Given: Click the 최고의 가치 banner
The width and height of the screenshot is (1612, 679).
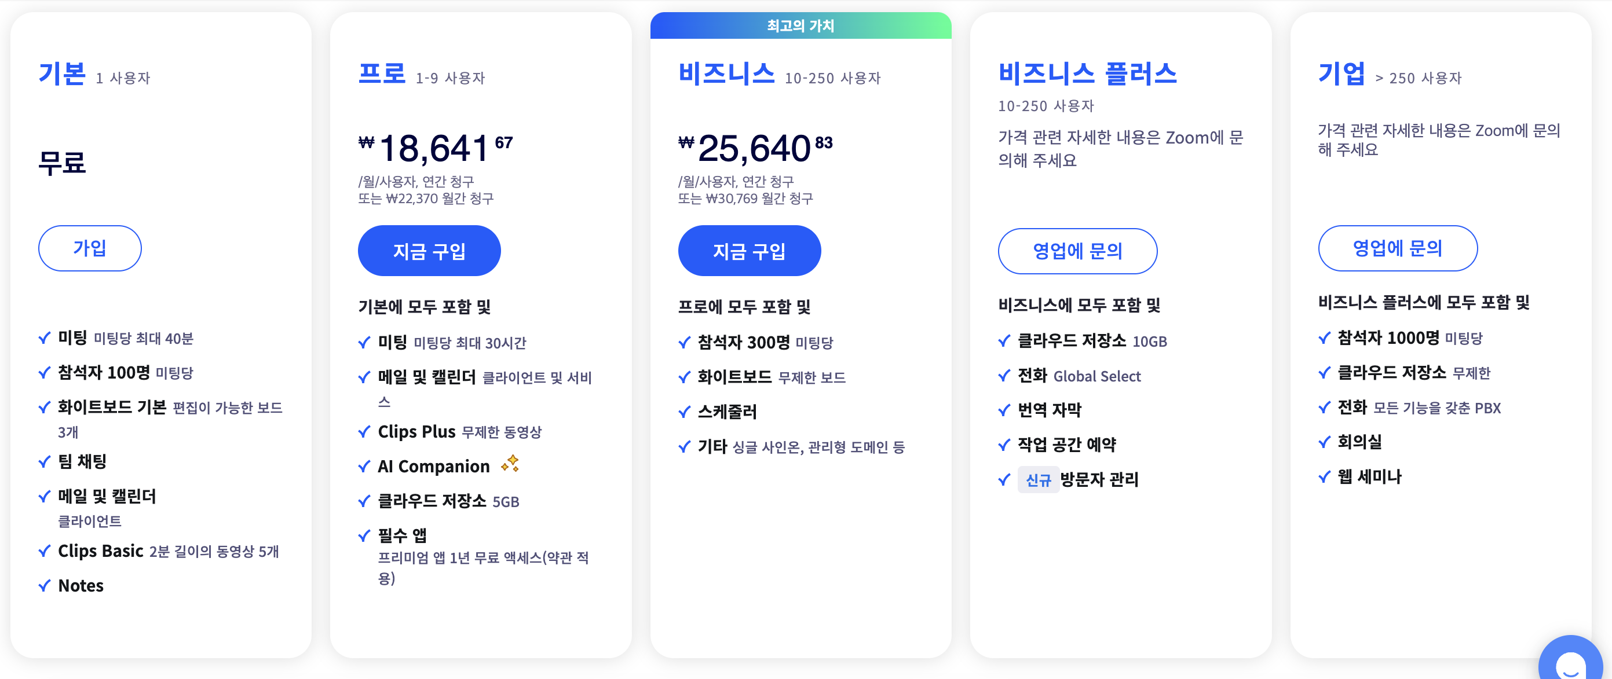Looking at the screenshot, I should tap(801, 25).
